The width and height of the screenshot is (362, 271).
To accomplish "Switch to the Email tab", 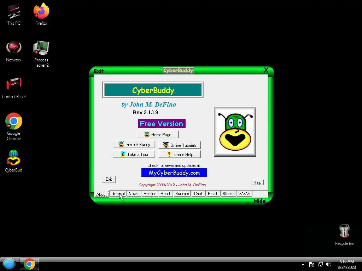I will 212,194.
